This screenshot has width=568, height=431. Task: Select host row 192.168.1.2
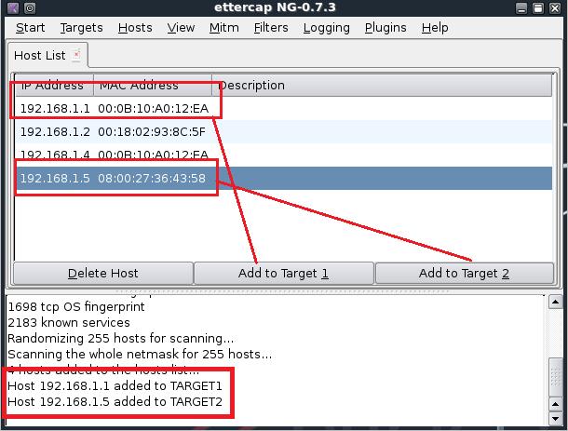pos(284,132)
